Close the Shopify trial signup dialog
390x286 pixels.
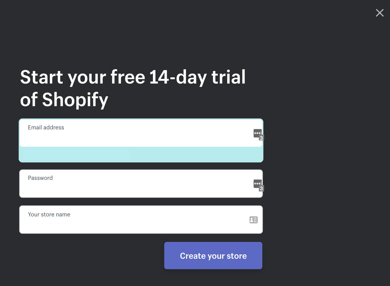pyautogui.click(x=380, y=13)
